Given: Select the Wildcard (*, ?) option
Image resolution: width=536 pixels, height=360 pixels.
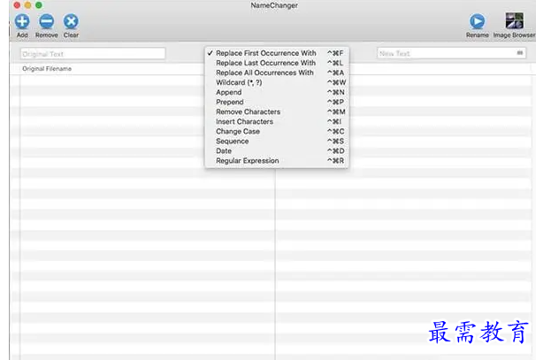Looking at the screenshot, I should [x=277, y=82].
